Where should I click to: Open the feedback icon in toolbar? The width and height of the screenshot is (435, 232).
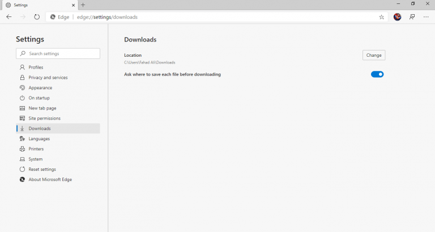coord(412,17)
